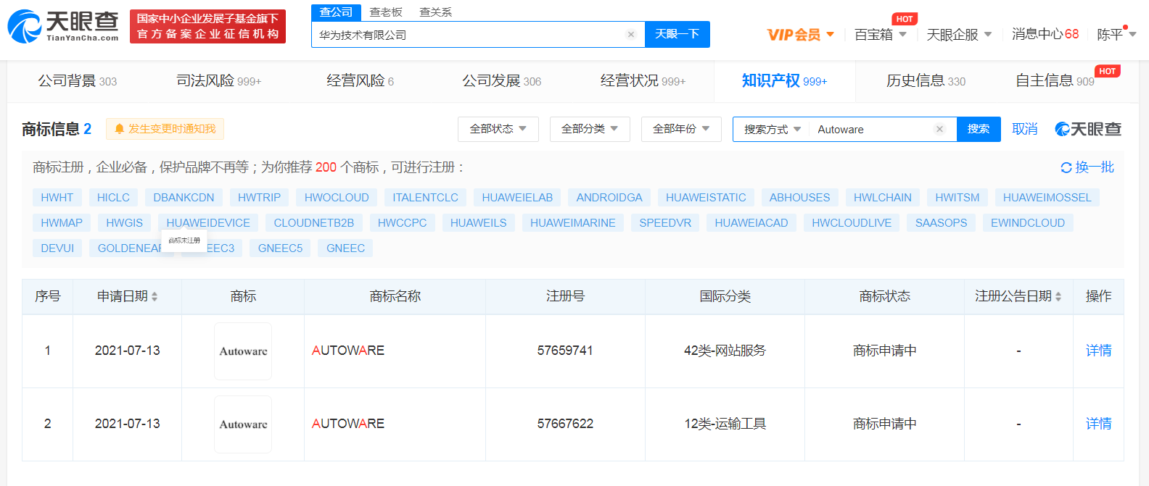Open the 陈平 user account menu
The image size is (1149, 486).
tap(1116, 35)
